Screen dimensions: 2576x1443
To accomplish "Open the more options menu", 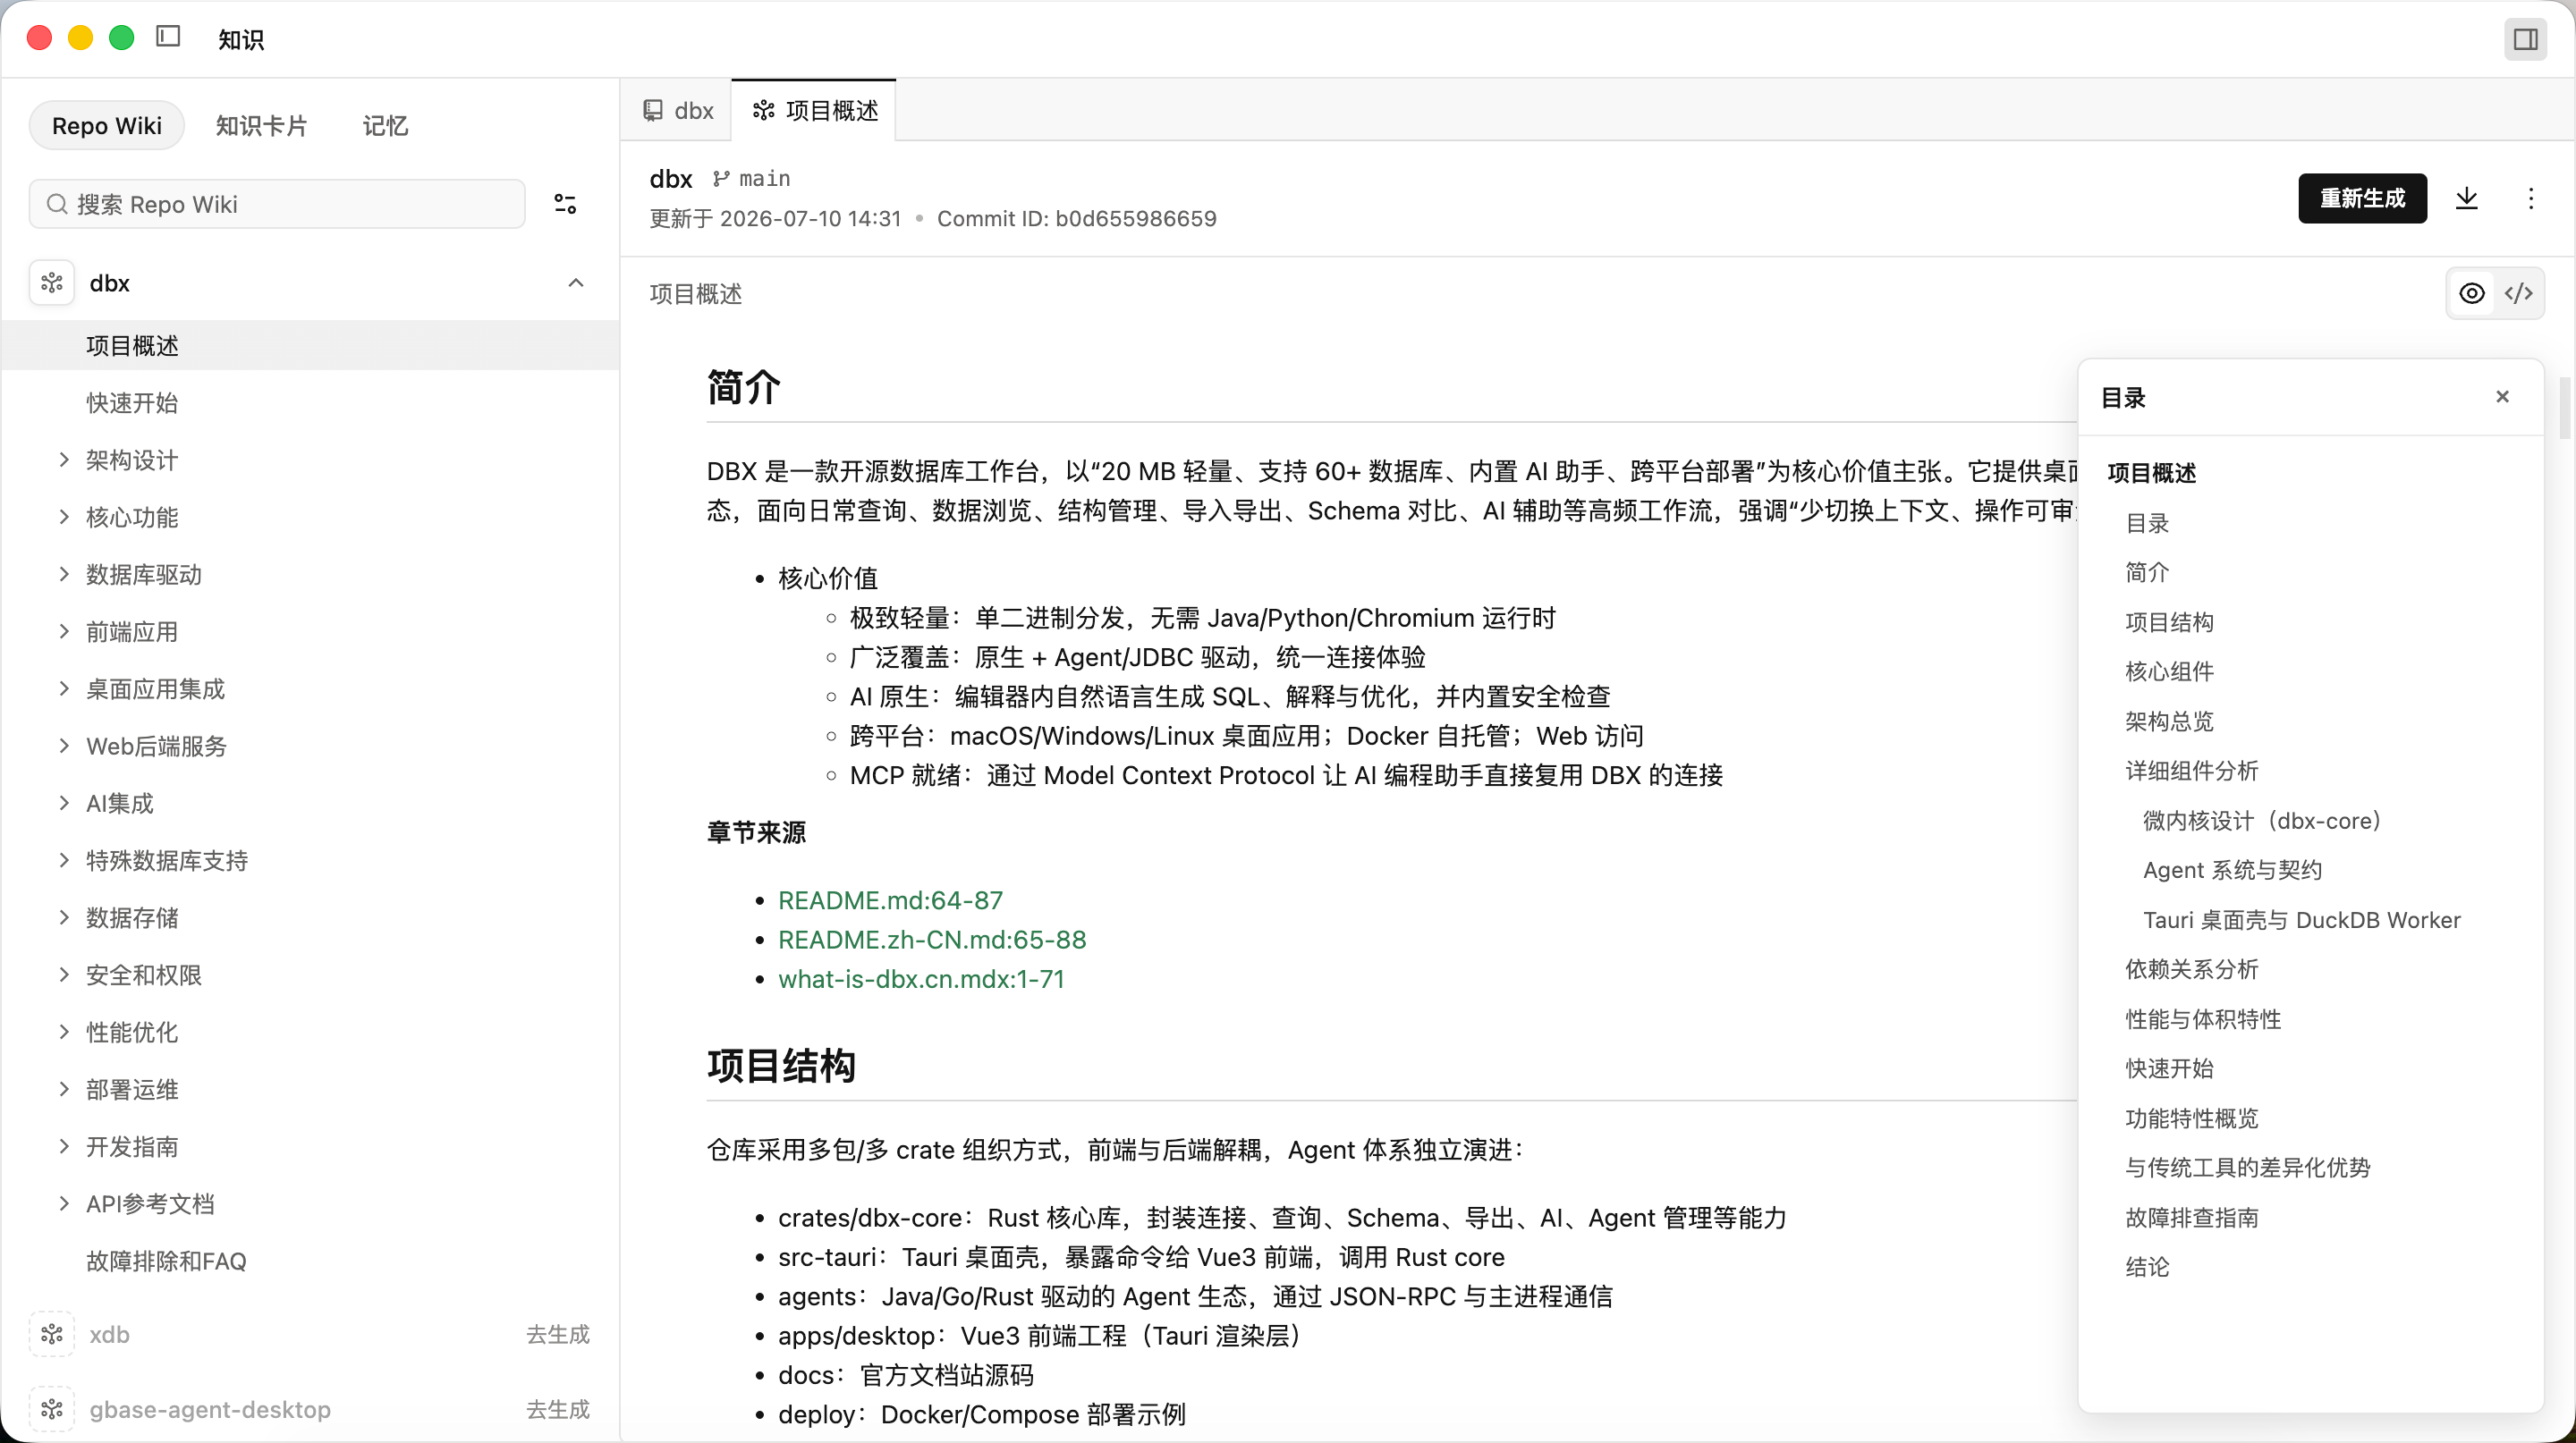I will tap(2531, 198).
